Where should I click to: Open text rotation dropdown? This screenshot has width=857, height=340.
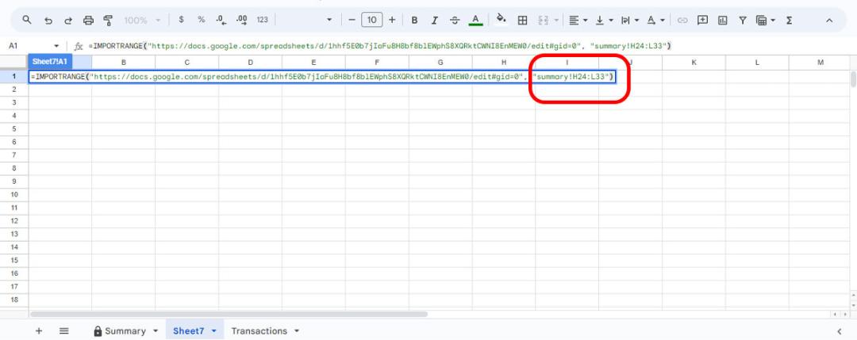click(656, 20)
